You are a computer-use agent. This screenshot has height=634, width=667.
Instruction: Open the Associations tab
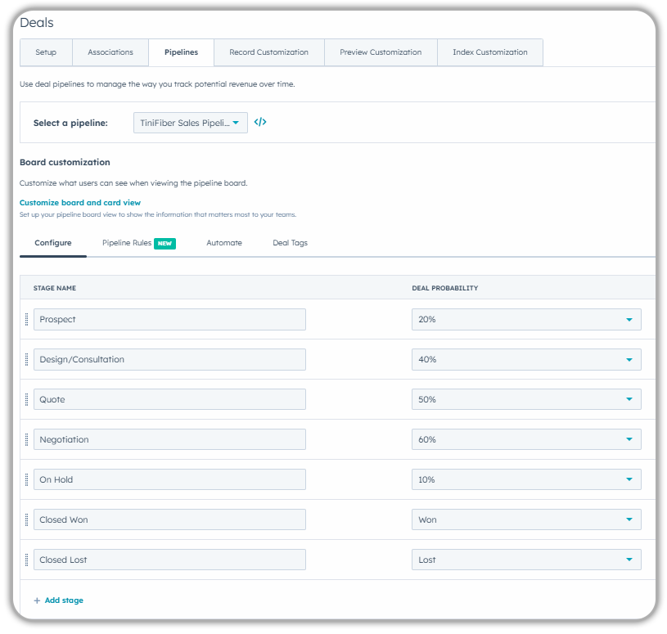110,52
